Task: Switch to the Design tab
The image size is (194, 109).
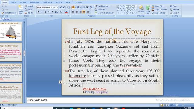Action: pos(23,2)
